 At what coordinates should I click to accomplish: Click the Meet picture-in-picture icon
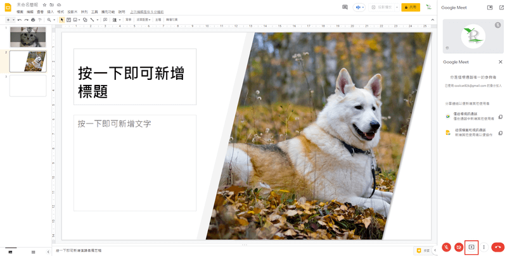(x=490, y=8)
